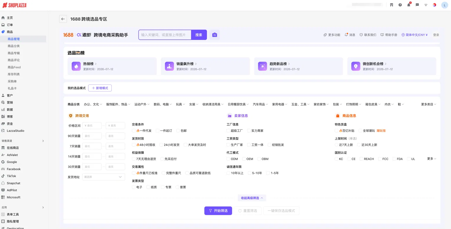Open the notifications bell
The image size is (451, 229).
pos(409,5)
